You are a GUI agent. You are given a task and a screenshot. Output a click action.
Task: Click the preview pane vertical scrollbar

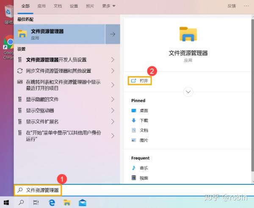click(x=253, y=96)
